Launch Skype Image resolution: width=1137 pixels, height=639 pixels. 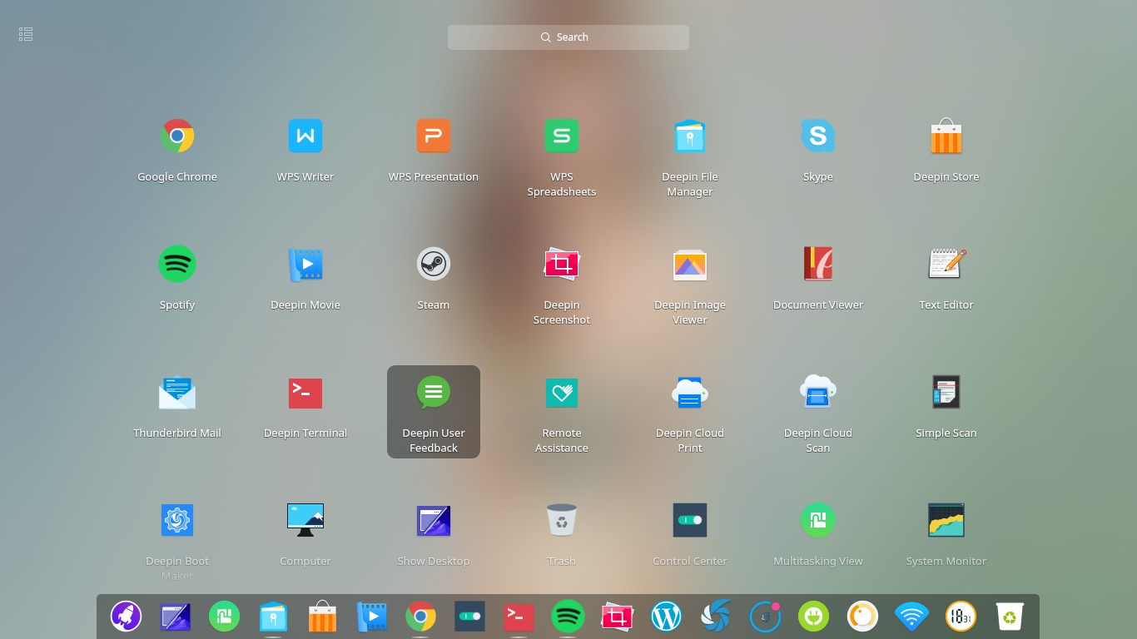click(818, 136)
